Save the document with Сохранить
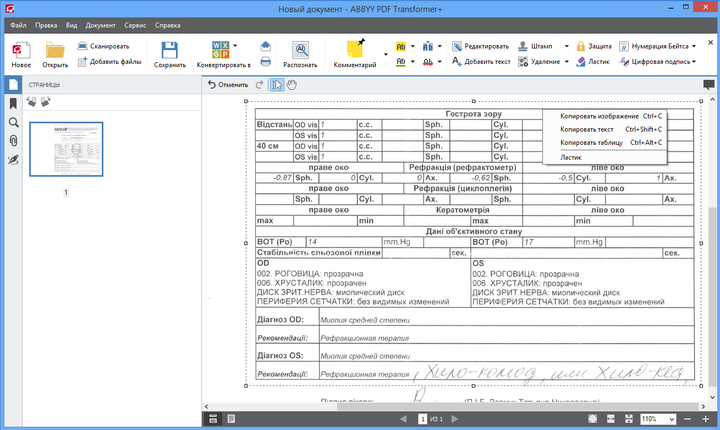Viewport: 720px width, 430px height. (170, 55)
